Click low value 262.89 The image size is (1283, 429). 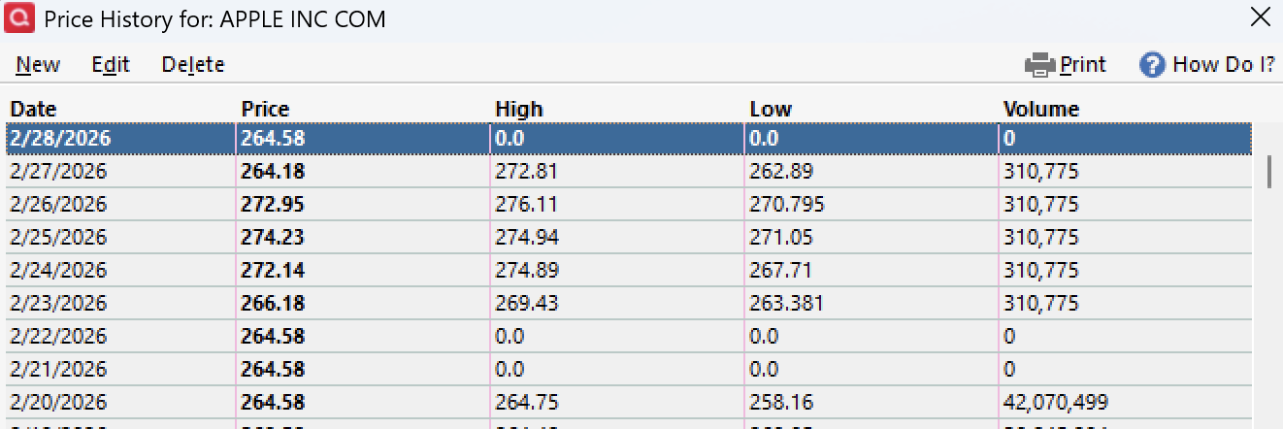(781, 172)
